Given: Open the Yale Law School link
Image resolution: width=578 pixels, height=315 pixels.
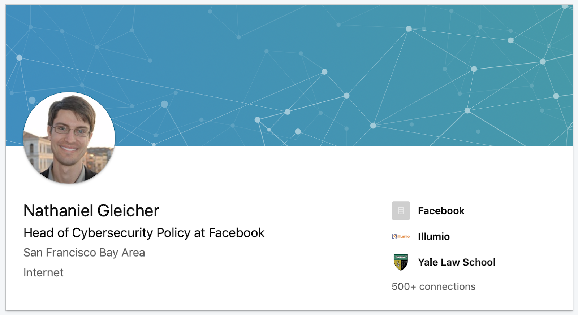Looking at the screenshot, I should point(457,262).
